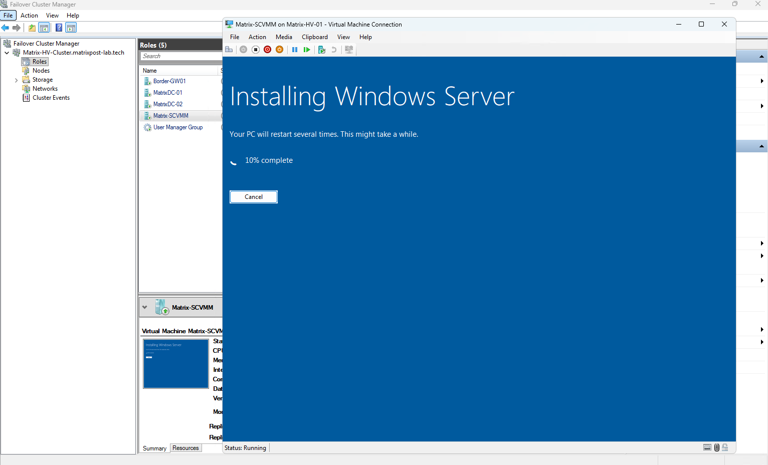Viewport: 768px width, 465px height.
Task: Open View menu in Failover Cluster Manager
Action: [x=52, y=16]
